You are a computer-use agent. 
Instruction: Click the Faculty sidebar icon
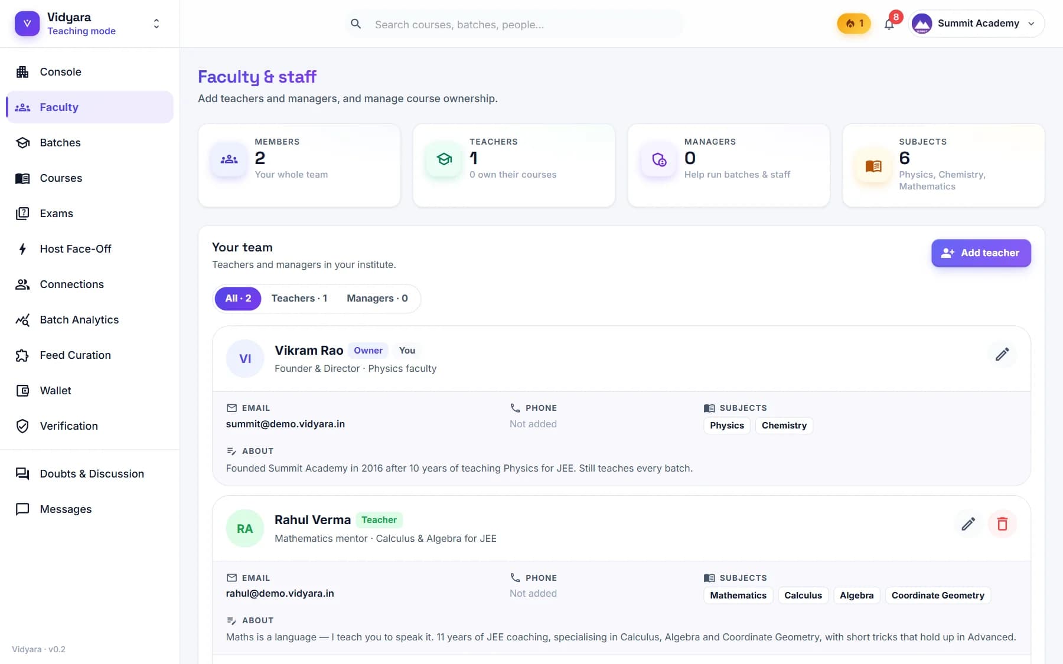[22, 107]
